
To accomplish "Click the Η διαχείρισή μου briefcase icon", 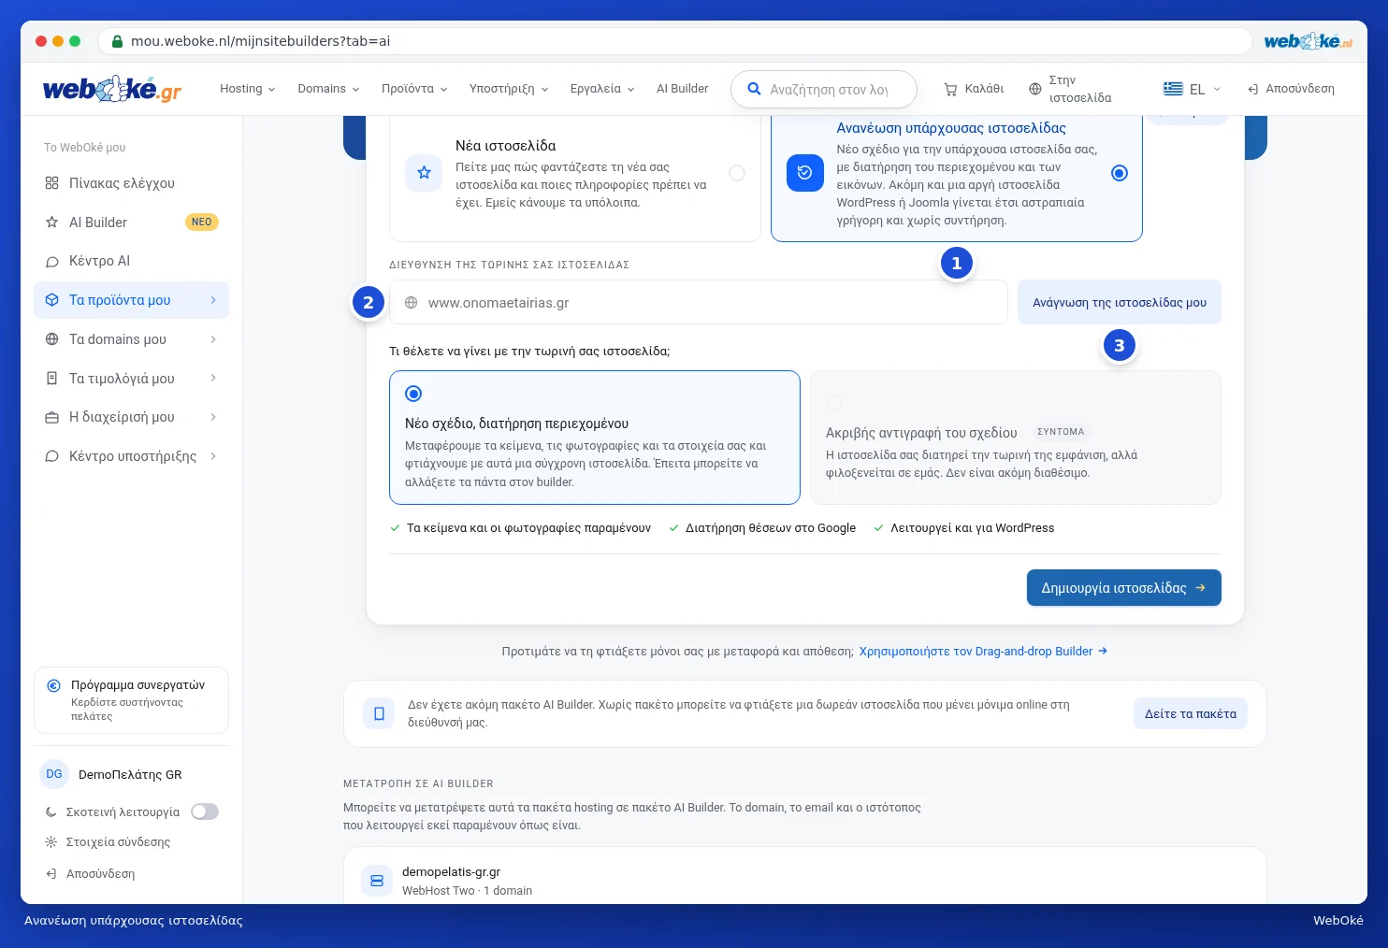I will pos(52,417).
